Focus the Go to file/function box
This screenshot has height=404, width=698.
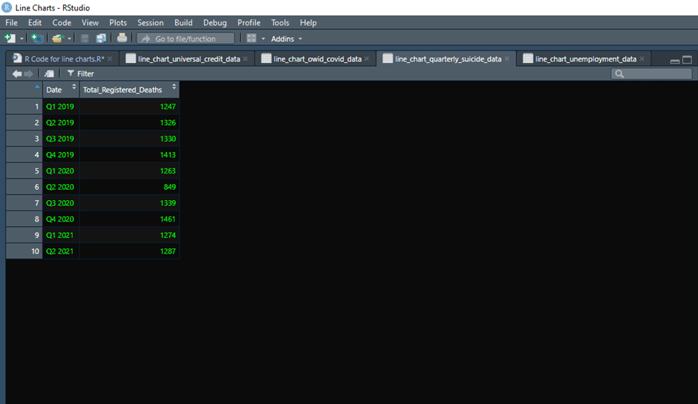(185, 39)
